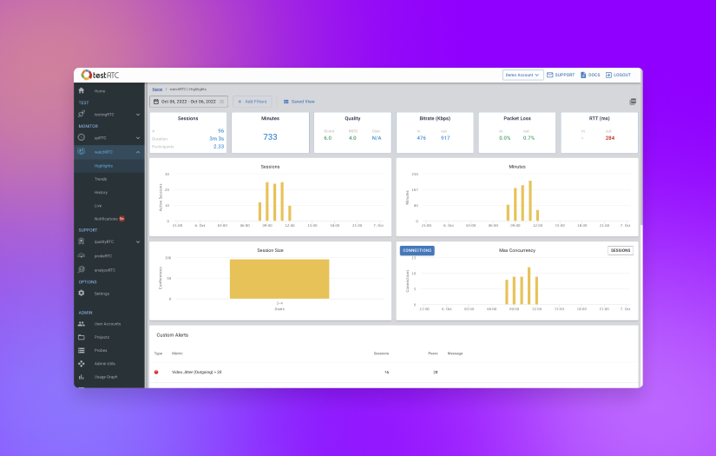
Task: Click the Add Filters button
Action: tap(252, 102)
